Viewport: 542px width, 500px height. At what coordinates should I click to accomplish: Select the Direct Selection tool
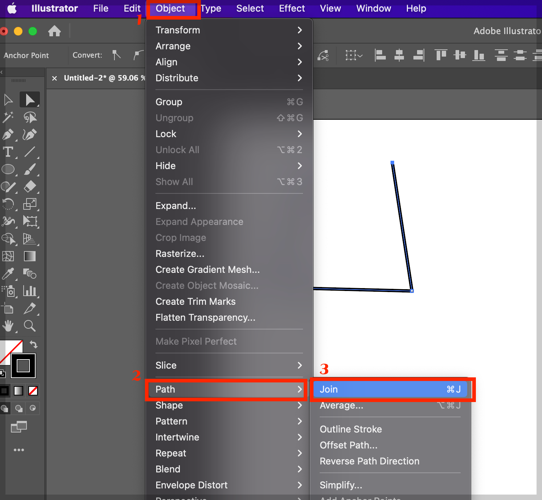(30, 99)
